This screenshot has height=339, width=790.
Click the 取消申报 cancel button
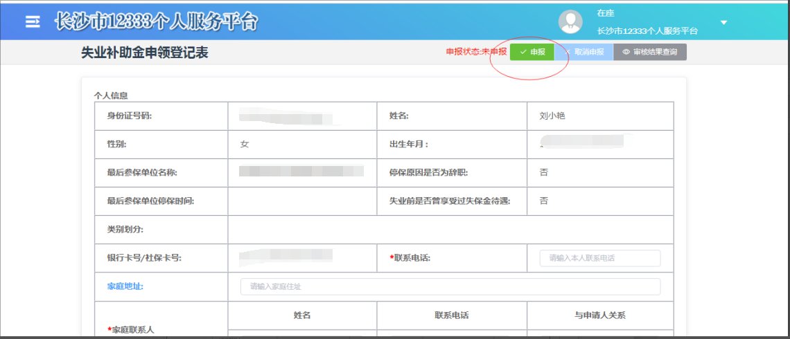coord(583,52)
